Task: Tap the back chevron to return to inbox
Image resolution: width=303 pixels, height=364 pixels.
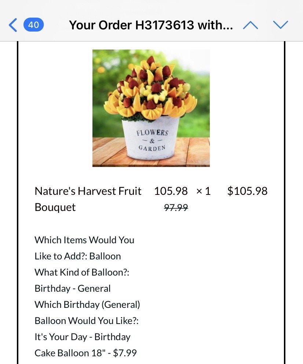Action: click(x=13, y=25)
